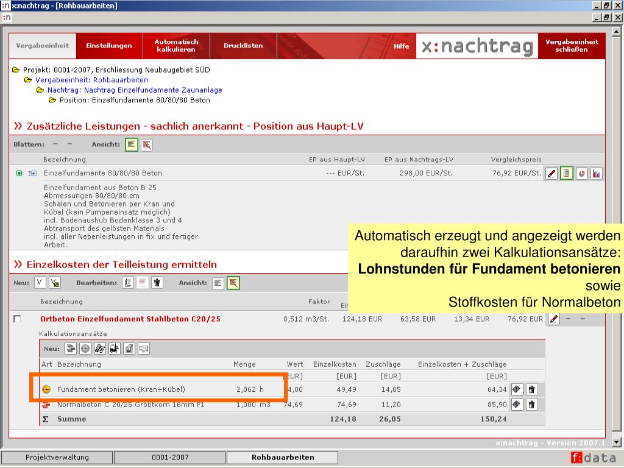Open calculator icon in Einzelfundamente 80/80/80 row
Viewport: 624px width, 468px height.
coord(567,174)
